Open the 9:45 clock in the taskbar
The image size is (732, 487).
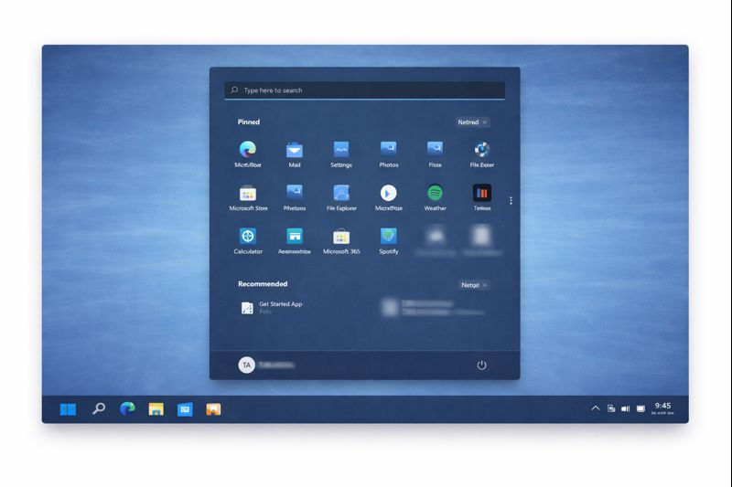click(662, 408)
